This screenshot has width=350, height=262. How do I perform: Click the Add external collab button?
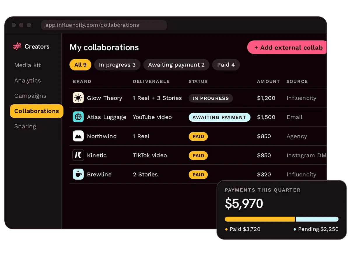287,47
